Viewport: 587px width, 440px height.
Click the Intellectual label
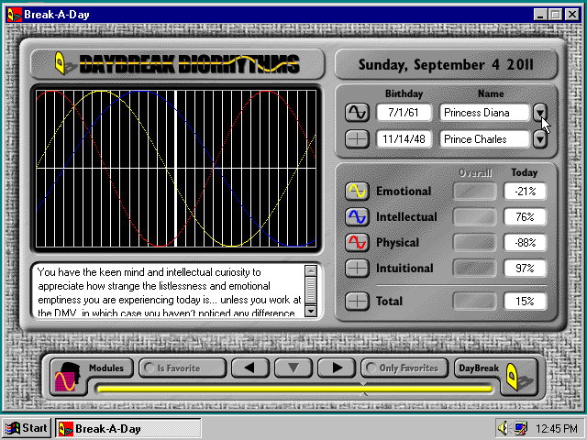[x=406, y=217]
